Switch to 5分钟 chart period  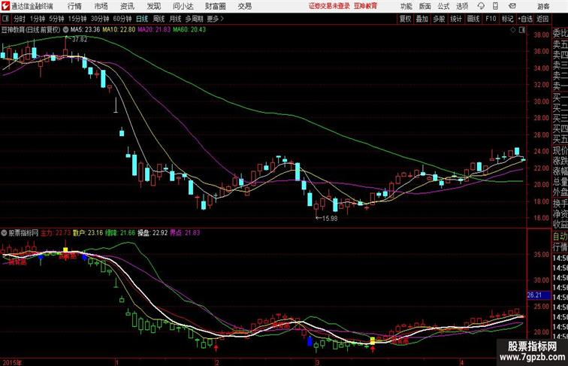56,19
